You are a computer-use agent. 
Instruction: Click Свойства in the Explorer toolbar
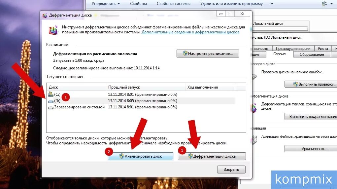click(138, 4)
